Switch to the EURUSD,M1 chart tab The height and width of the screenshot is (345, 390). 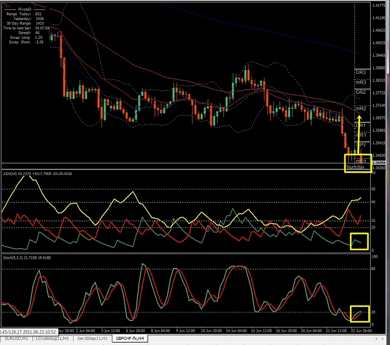[x=16, y=339]
